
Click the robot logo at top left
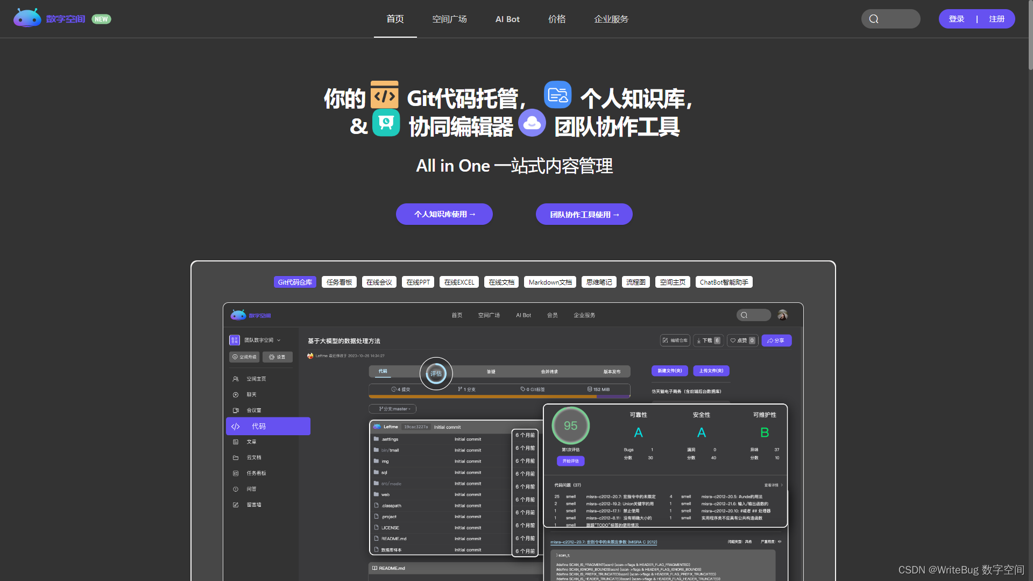click(x=27, y=18)
